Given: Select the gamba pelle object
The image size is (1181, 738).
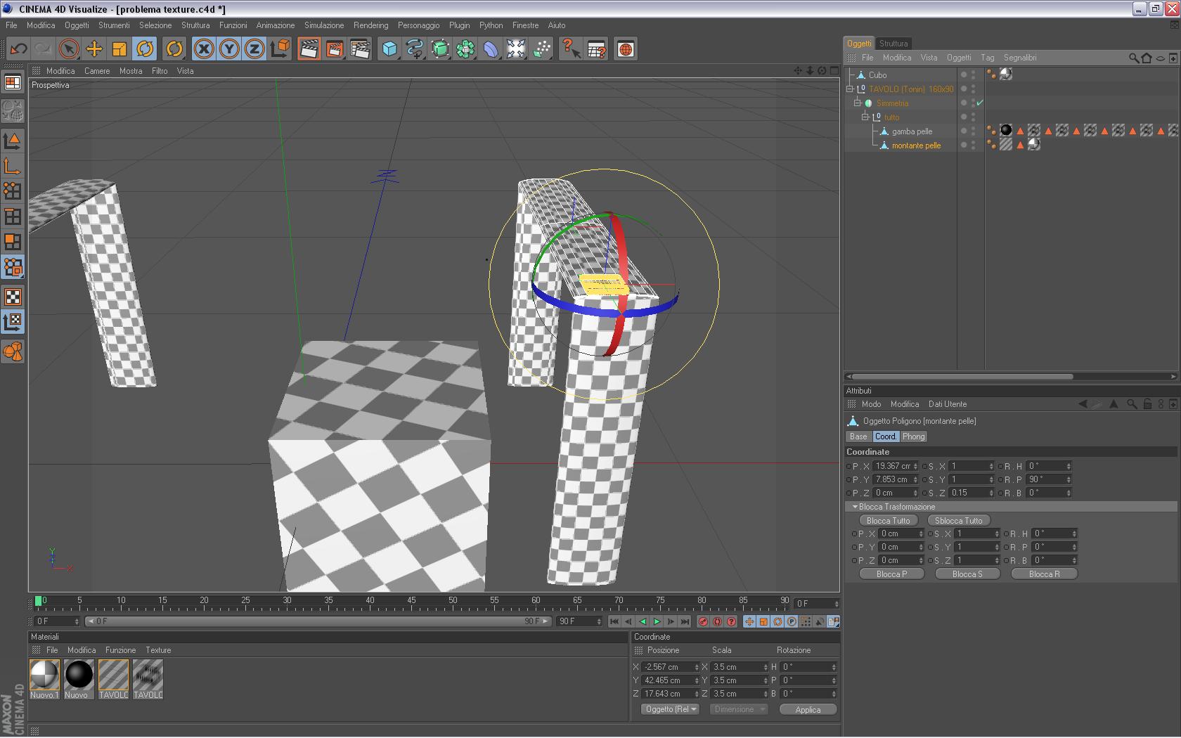Looking at the screenshot, I should click(x=912, y=131).
